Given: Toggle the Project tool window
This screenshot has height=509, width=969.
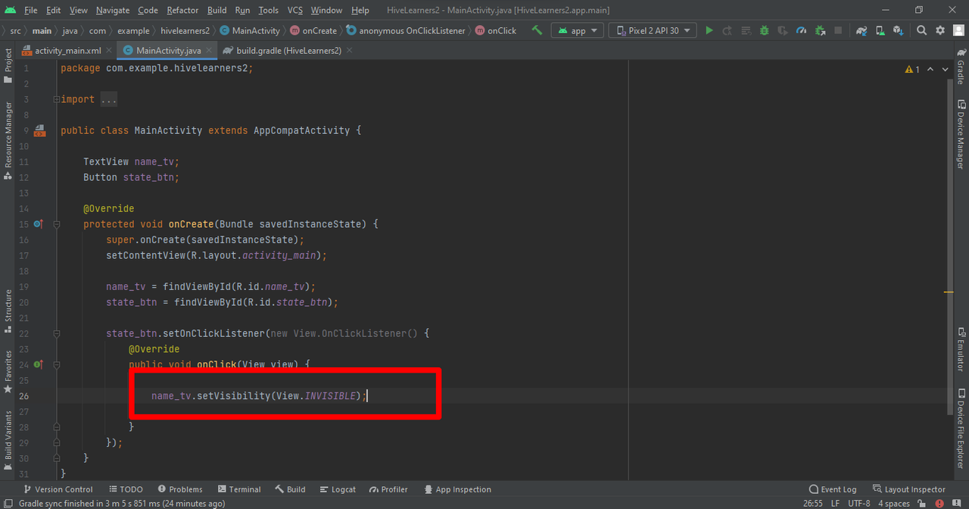Looking at the screenshot, I should point(8,66).
